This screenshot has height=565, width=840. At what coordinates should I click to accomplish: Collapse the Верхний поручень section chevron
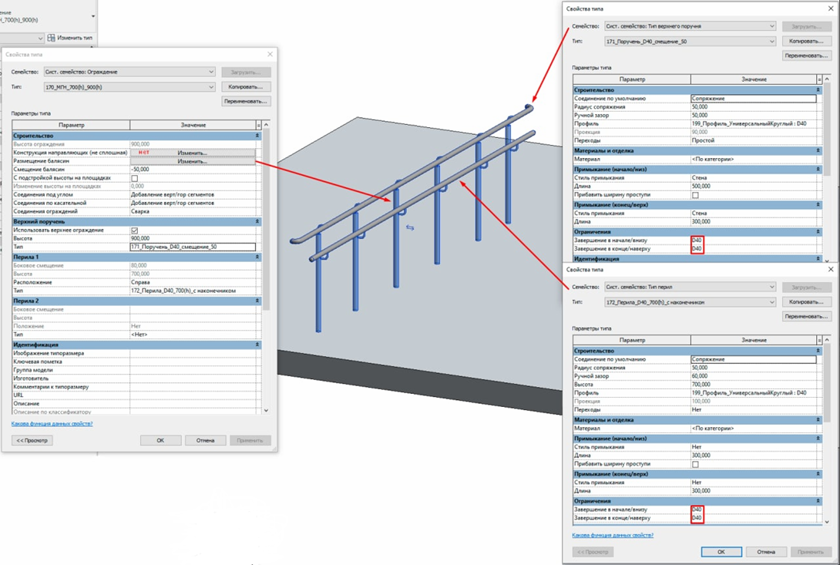[257, 221]
